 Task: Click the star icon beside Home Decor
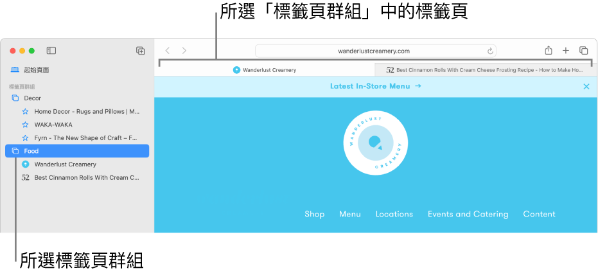25,111
